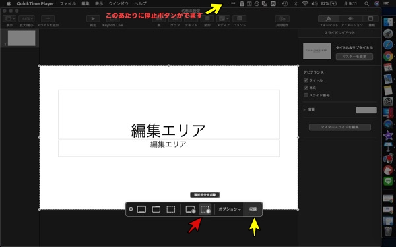Switch to the 書類 tab
The height and width of the screenshot is (247, 396).
pos(370,18)
